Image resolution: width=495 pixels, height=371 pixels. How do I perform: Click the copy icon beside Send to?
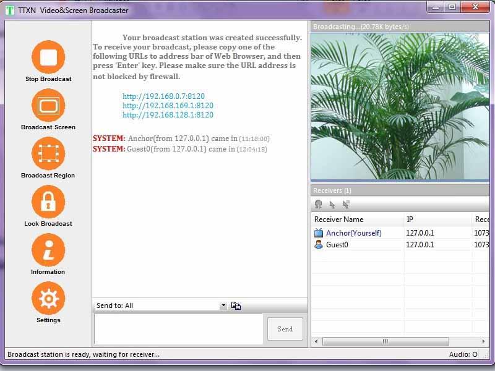(236, 305)
